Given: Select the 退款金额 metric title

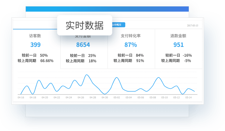Looking at the screenshot, I should pos(178,36).
